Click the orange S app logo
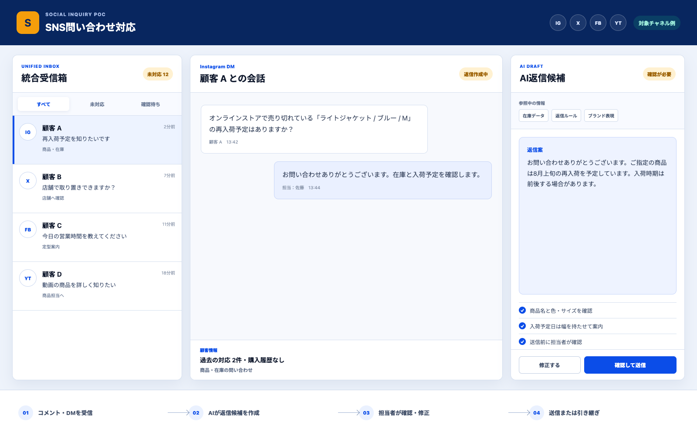 28,23
